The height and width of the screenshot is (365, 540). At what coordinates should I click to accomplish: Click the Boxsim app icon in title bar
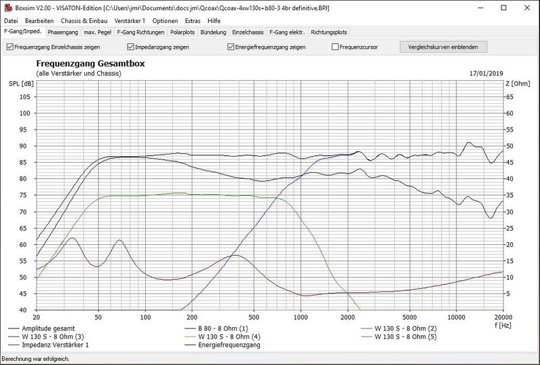[x=8, y=8]
